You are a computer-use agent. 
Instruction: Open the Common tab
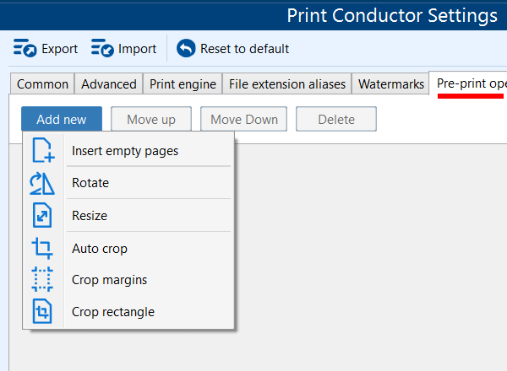click(x=42, y=83)
